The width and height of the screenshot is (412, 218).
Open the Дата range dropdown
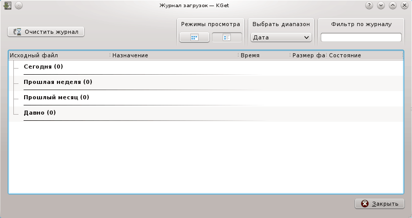coord(281,37)
